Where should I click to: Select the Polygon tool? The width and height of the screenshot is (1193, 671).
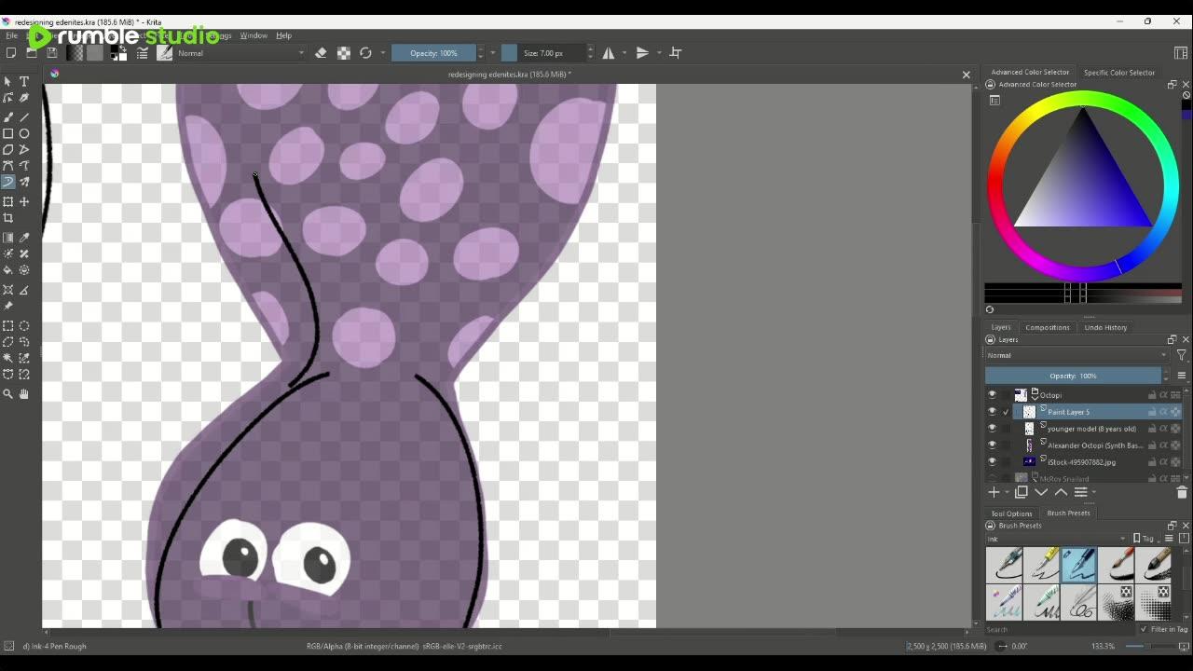[8, 149]
